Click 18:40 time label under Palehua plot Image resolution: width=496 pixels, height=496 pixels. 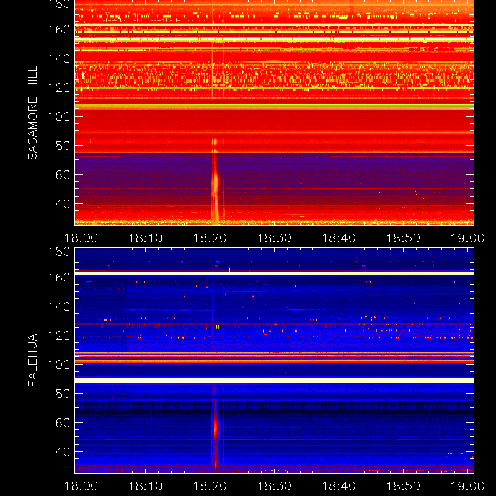(x=339, y=486)
